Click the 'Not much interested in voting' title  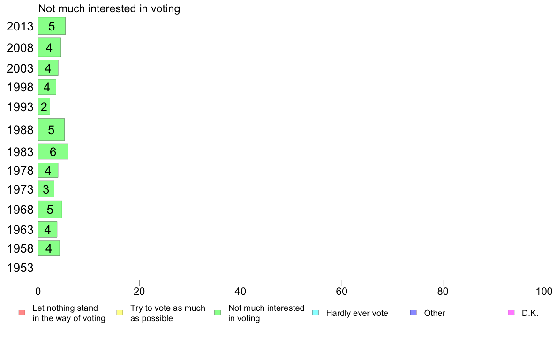[109, 8]
